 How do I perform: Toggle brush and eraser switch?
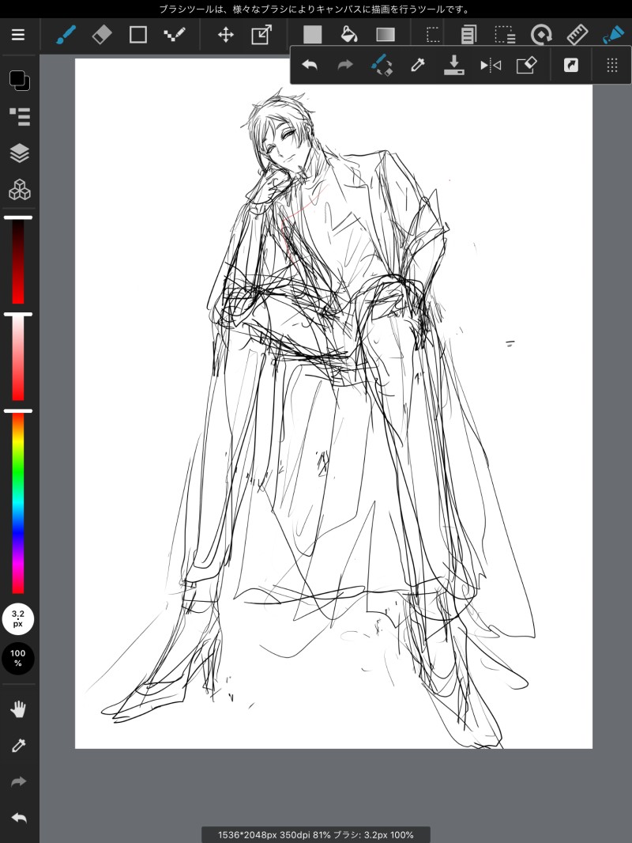point(382,65)
